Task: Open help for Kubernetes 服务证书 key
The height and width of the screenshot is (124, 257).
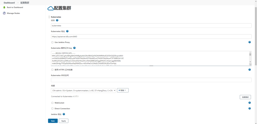Action: click(x=74, y=48)
